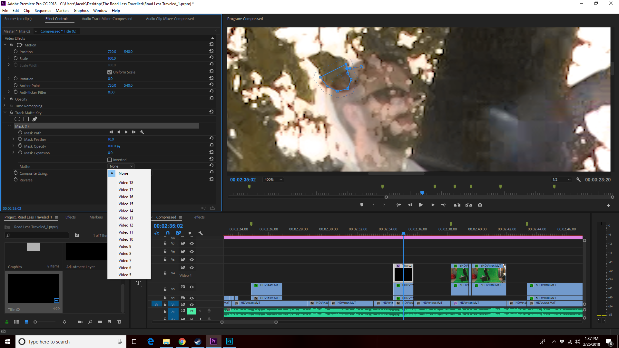This screenshot has height=348, width=619.
Task: Unmute audio track A1
Action: pyautogui.click(x=192, y=311)
